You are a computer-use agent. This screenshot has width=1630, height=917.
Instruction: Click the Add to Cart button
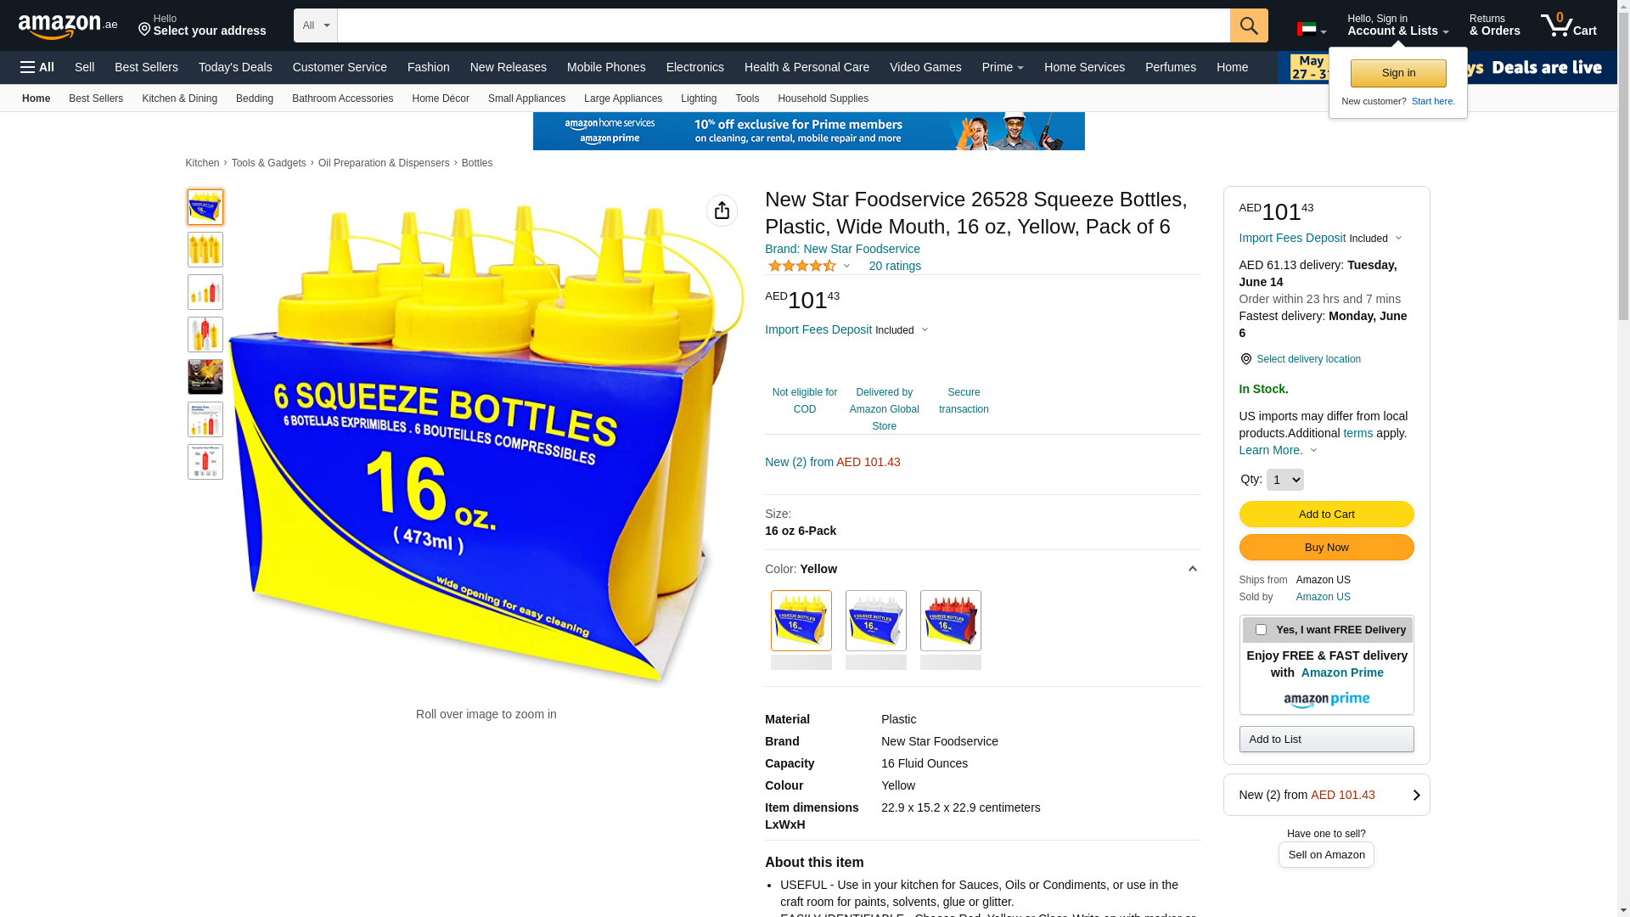(x=1326, y=514)
